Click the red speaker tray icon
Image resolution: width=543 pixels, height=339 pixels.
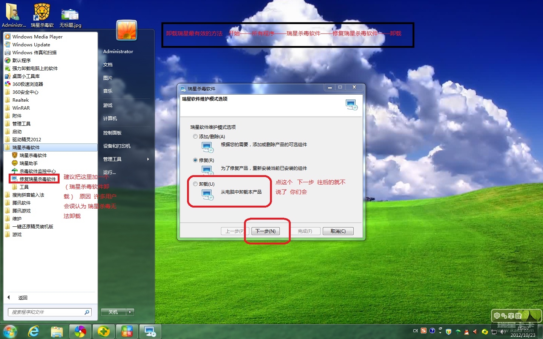[475, 331]
